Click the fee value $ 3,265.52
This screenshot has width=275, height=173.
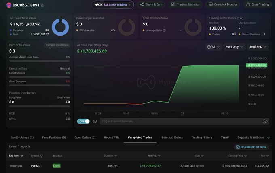(262, 166)
